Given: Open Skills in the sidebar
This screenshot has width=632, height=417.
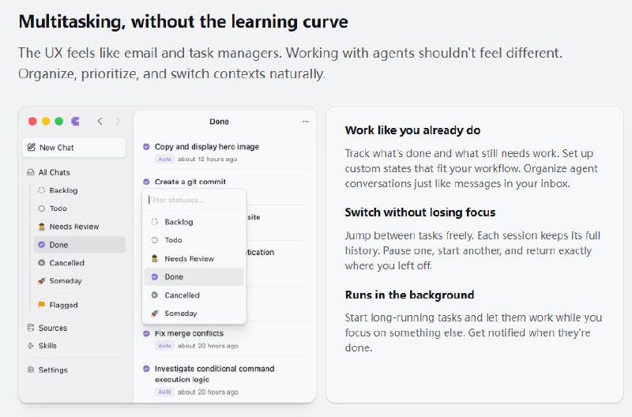Looking at the screenshot, I should click(47, 345).
